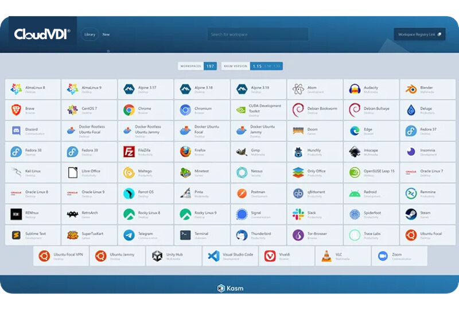The height and width of the screenshot is (310, 459).
Task: Open the CUDA Development Toolkit icon
Action: [241, 110]
